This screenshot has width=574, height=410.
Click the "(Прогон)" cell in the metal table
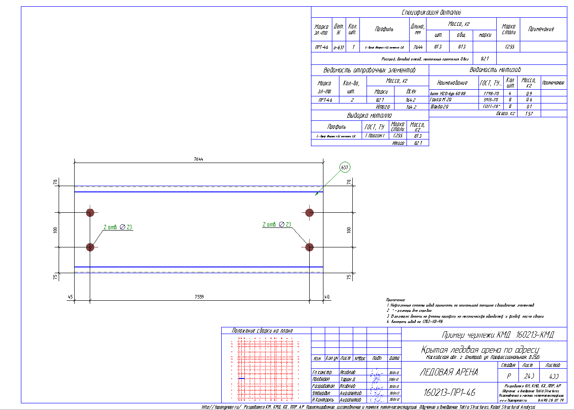[x=375, y=136]
